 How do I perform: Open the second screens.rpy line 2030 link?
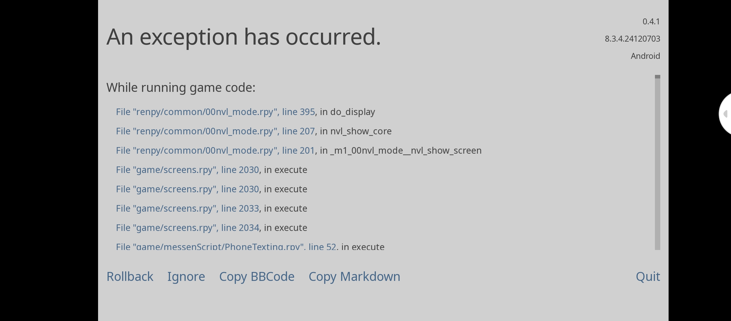pos(187,189)
